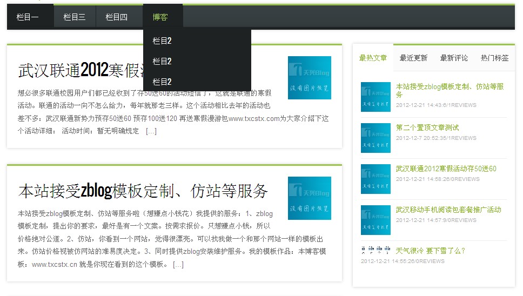Open sidebar link 本站接受zblog模板定制、仿站等服务
The height and width of the screenshot is (296, 523).
(x=450, y=90)
